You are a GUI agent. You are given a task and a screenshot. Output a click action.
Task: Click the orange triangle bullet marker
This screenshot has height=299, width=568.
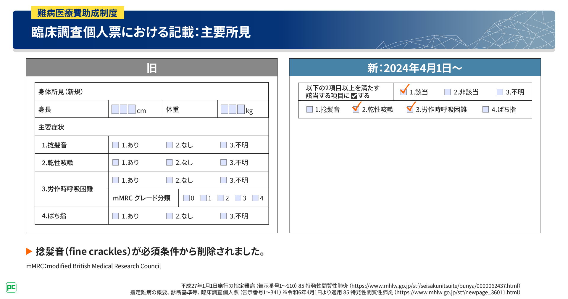click(29, 251)
